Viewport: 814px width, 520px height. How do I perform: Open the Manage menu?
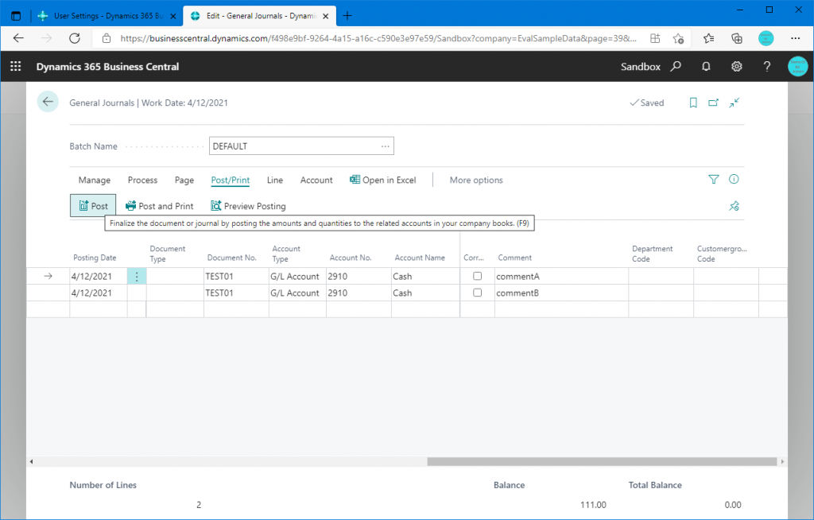[95, 180]
